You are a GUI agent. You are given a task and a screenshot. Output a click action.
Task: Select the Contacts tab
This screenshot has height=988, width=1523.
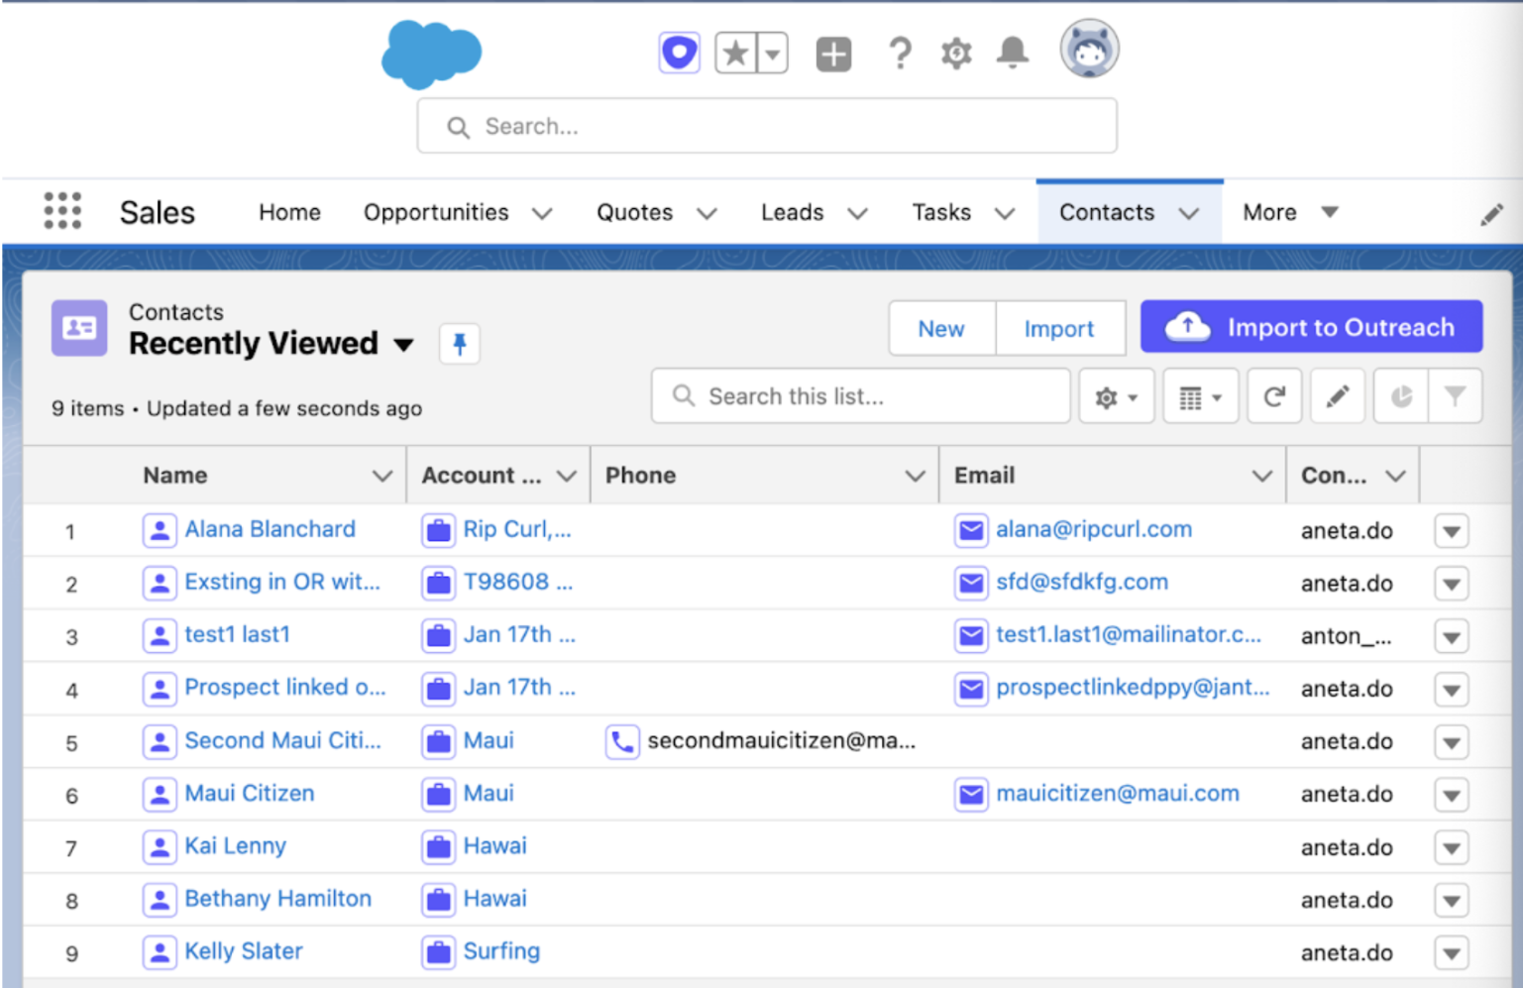click(x=1107, y=212)
